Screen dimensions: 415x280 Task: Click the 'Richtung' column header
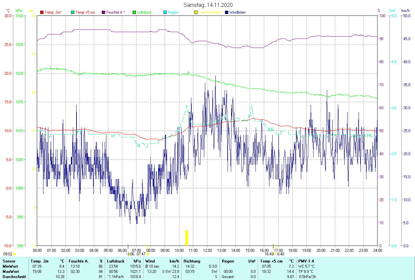click(x=192, y=261)
